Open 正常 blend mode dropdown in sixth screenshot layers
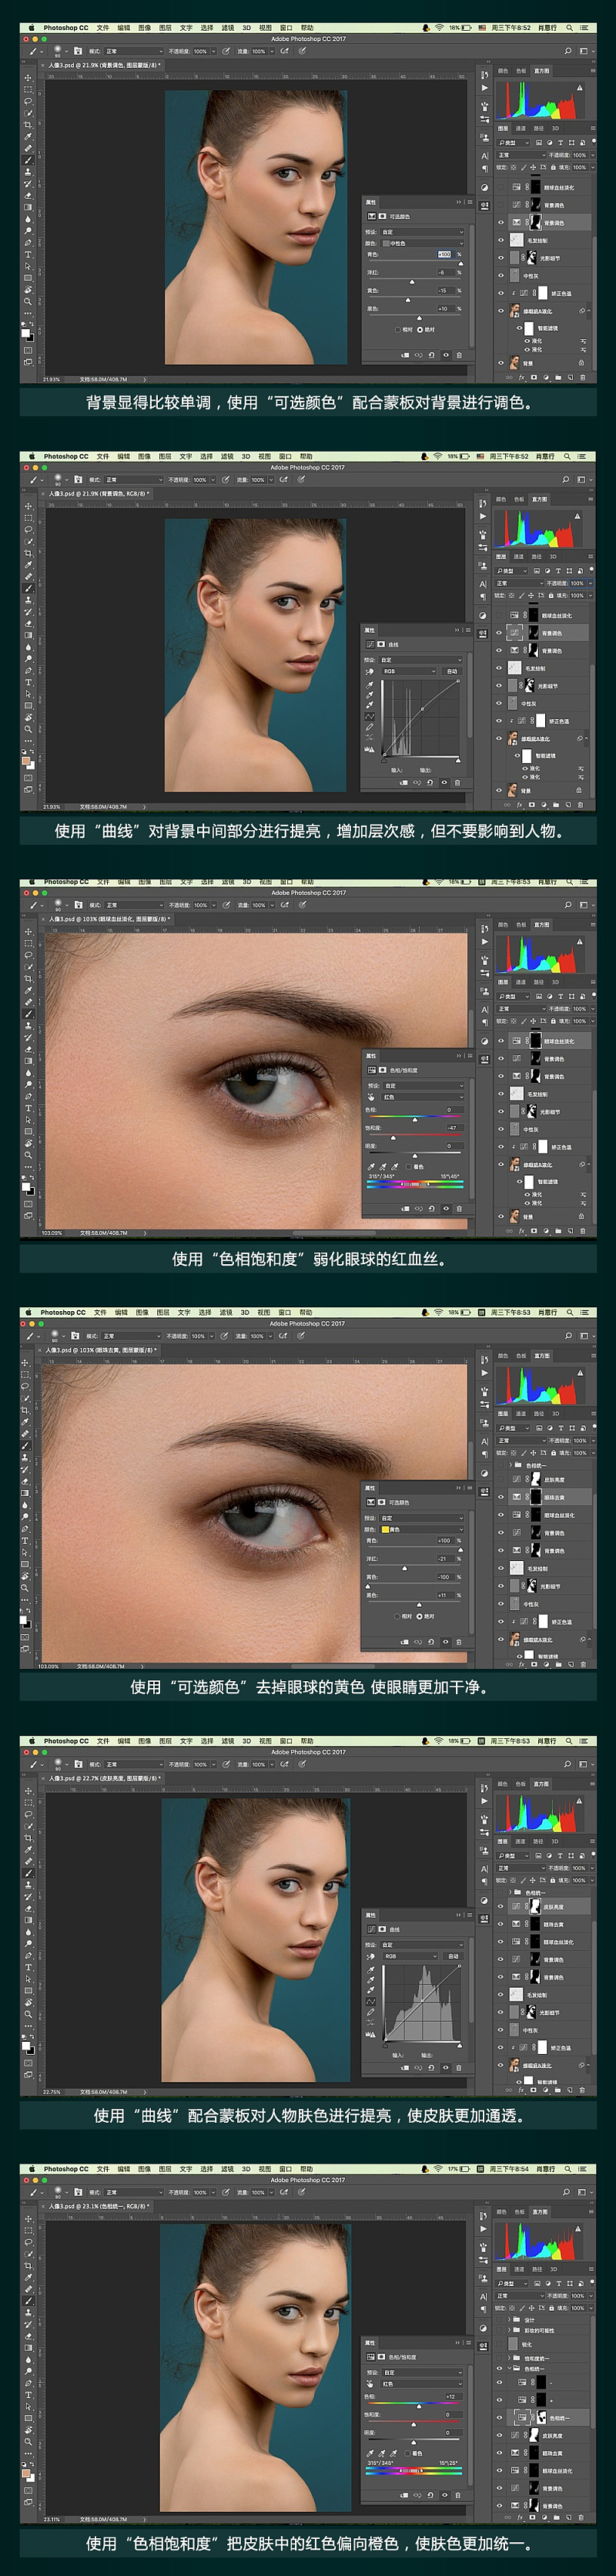This screenshot has height=2576, width=616. tap(521, 2296)
